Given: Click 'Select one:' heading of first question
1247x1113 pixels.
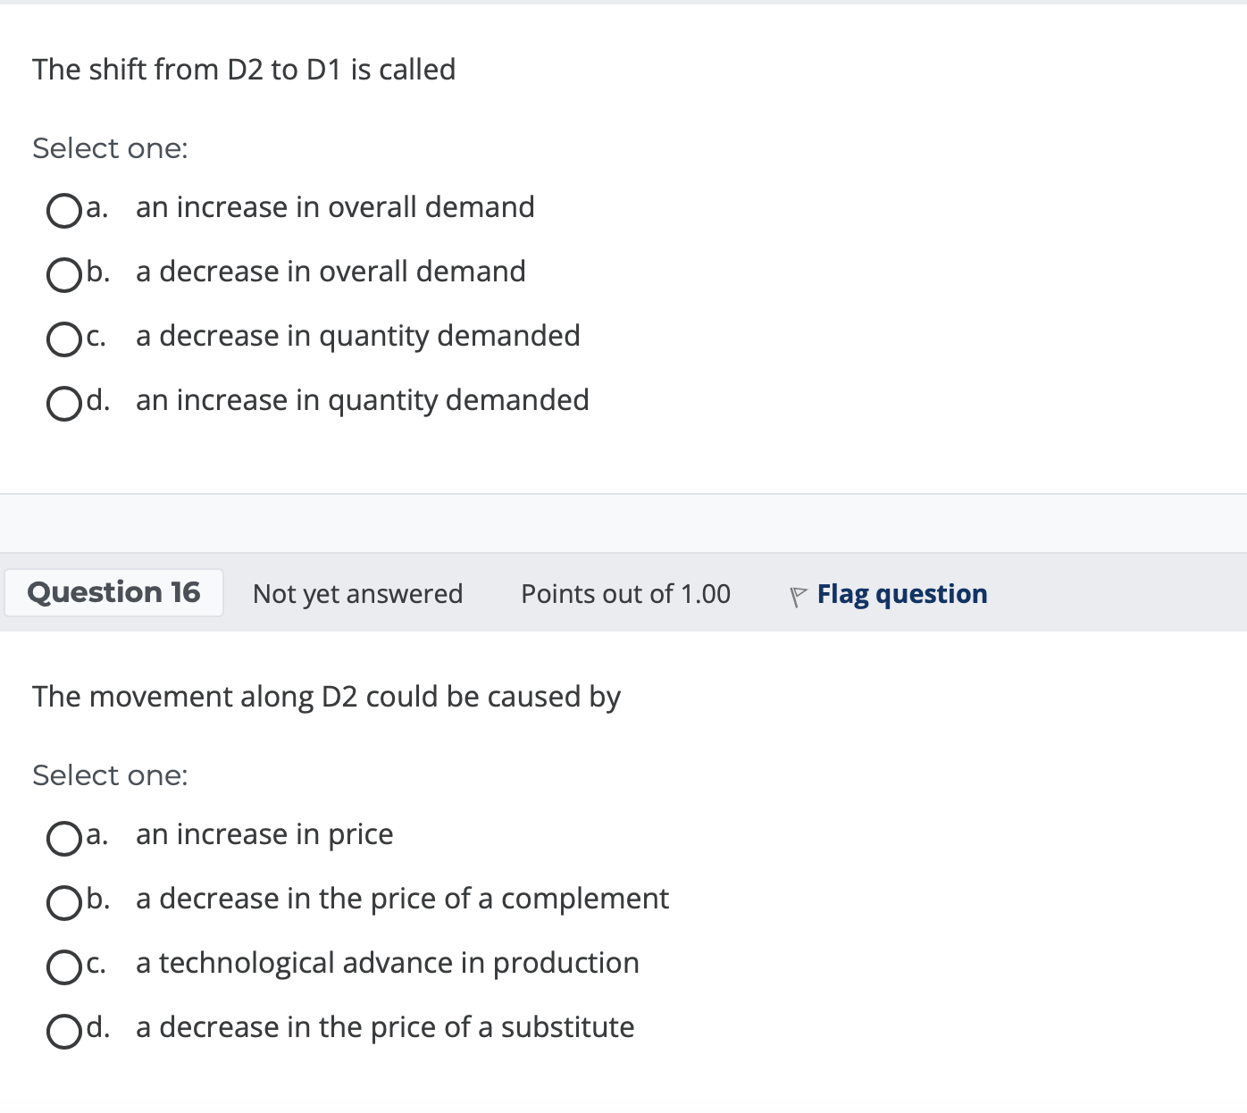Looking at the screenshot, I should pos(109,148).
